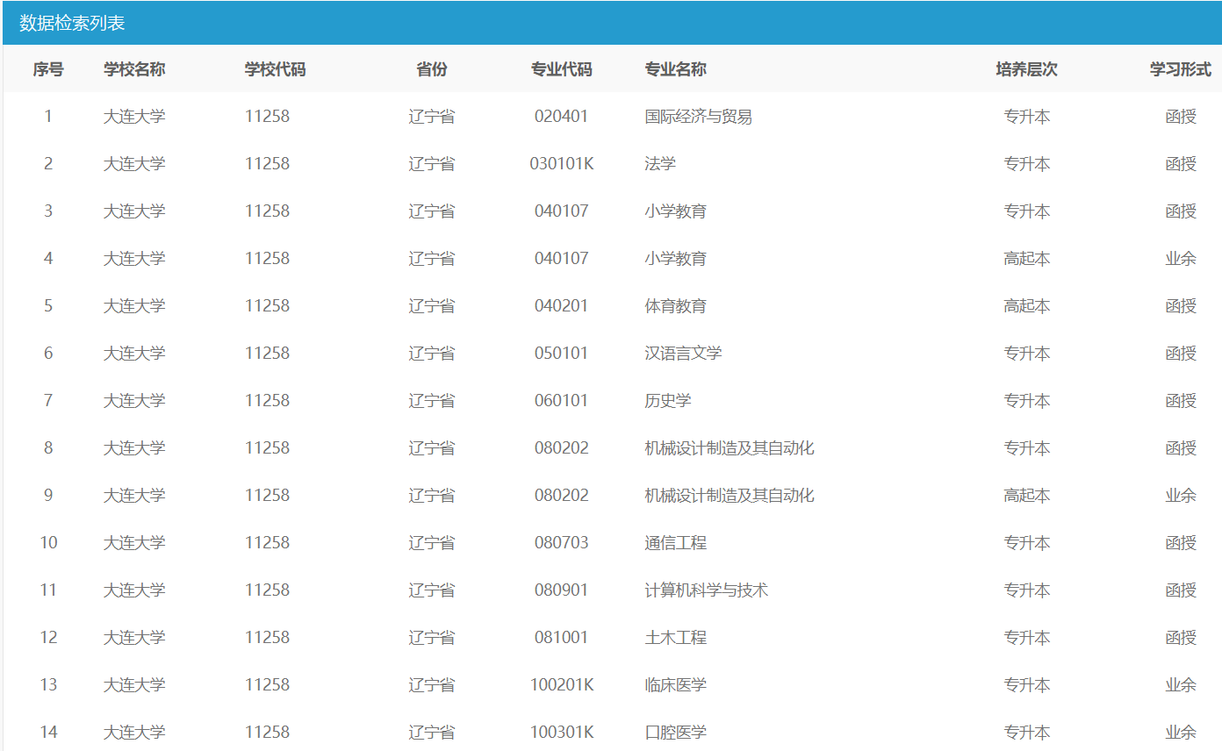Click the 省份 column header
Screen dimensions: 1222x751
432,69
